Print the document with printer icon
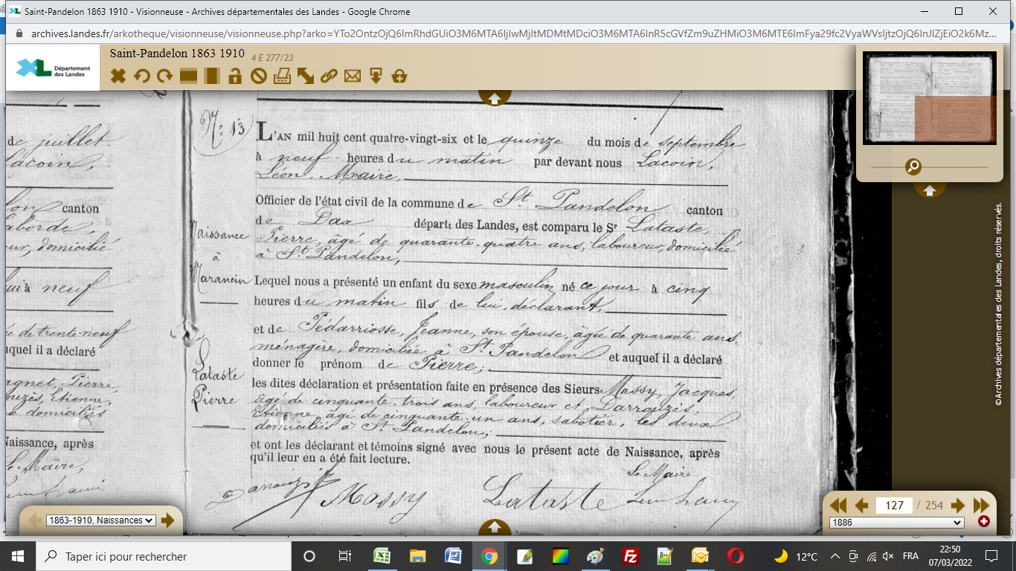Screen dimensions: 1016x571 (282, 76)
